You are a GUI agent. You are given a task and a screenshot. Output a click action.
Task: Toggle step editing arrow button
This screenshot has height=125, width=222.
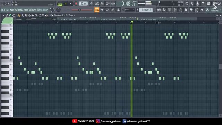[x=102, y=10]
